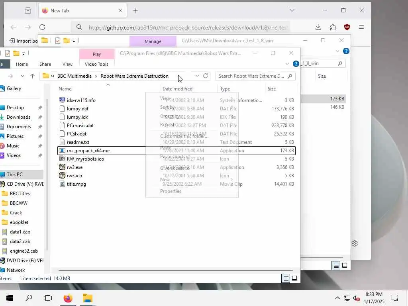Image resolution: width=408 pixels, height=306 pixels.
Task: Expand address bar history dropdown
Action: click(197, 76)
